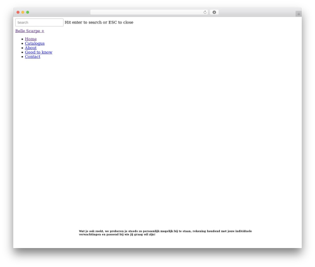This screenshot has width=315, height=267.
Task: Go to the Home page link
Action: click(x=31, y=39)
